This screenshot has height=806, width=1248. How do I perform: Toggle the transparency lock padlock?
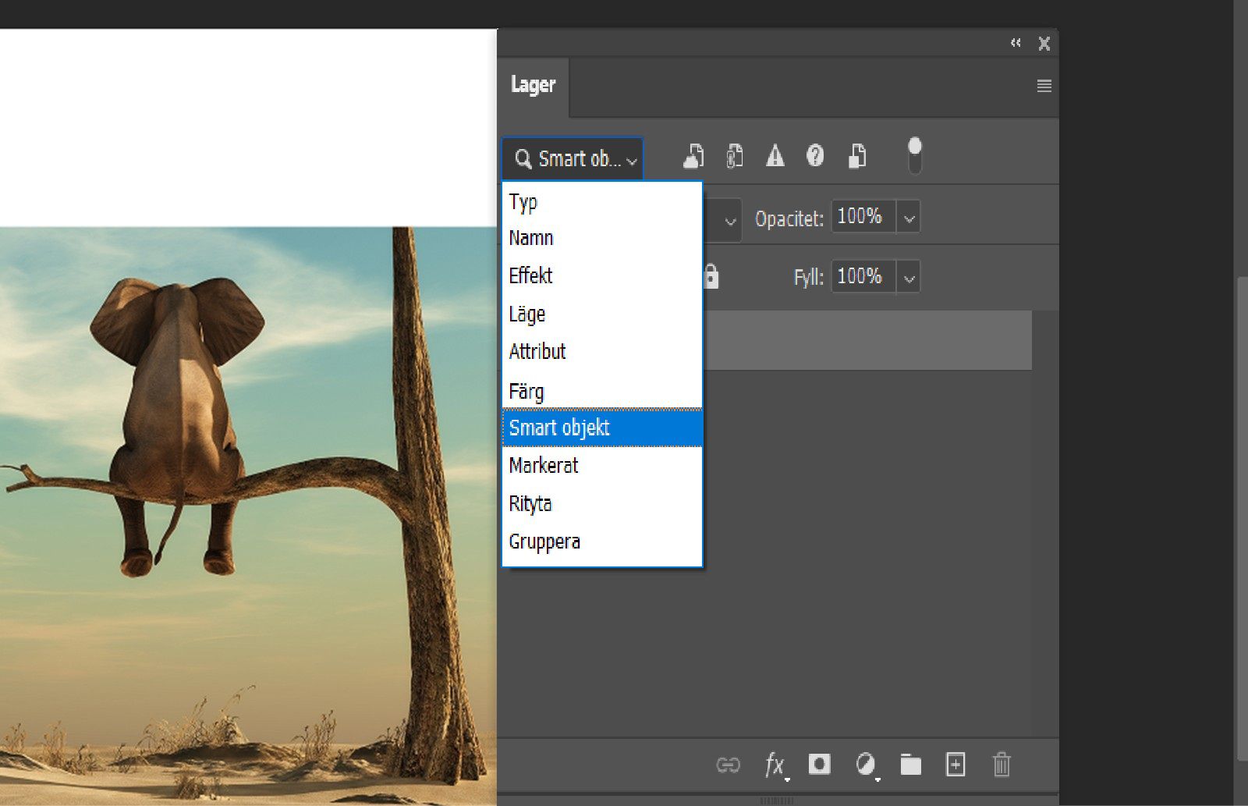[710, 276]
